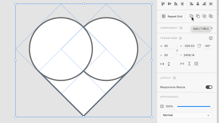The image size is (219, 123).
Task: Align selected shapes to left edge
Action: click(x=191, y=4)
